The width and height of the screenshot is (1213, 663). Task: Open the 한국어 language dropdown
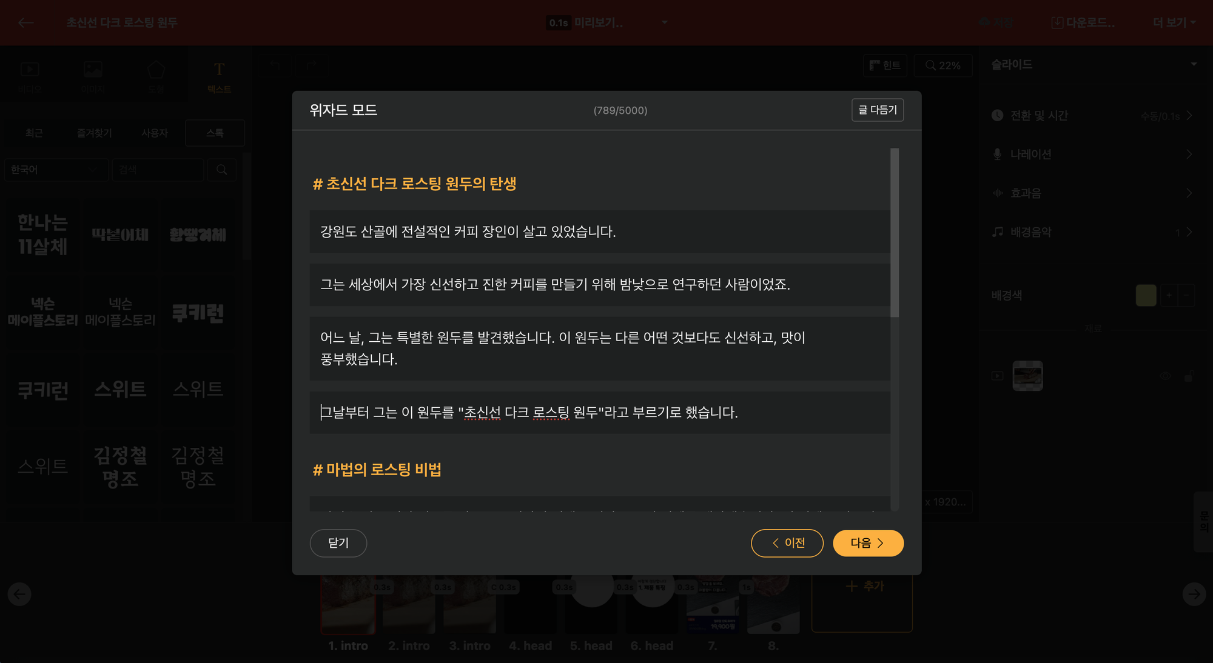(x=56, y=170)
